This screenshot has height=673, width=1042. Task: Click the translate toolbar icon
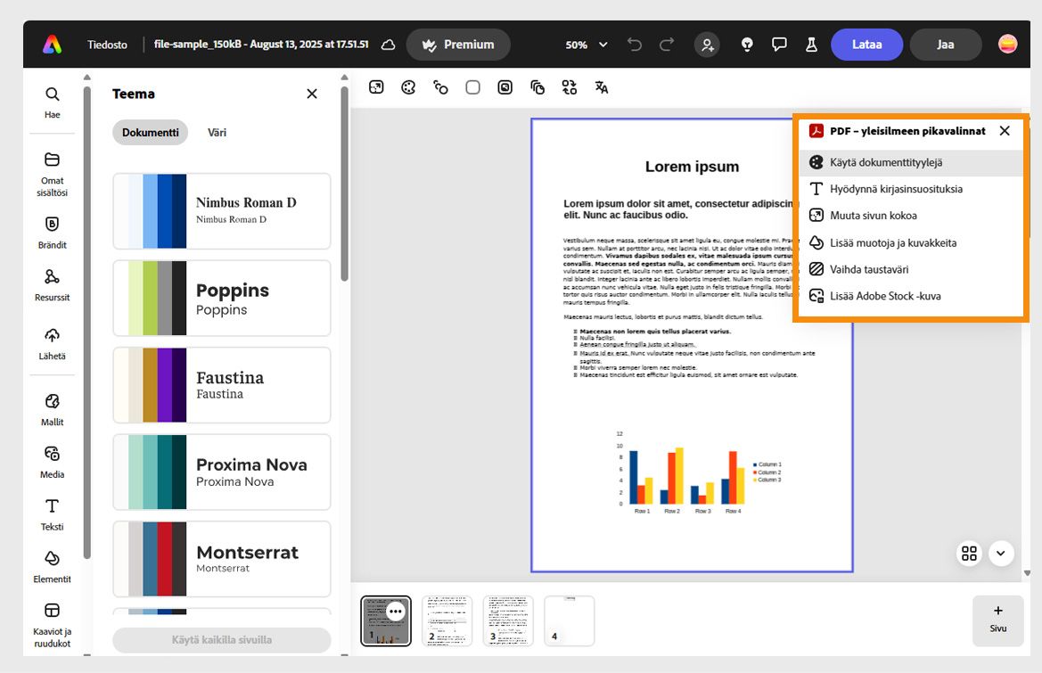pos(602,87)
